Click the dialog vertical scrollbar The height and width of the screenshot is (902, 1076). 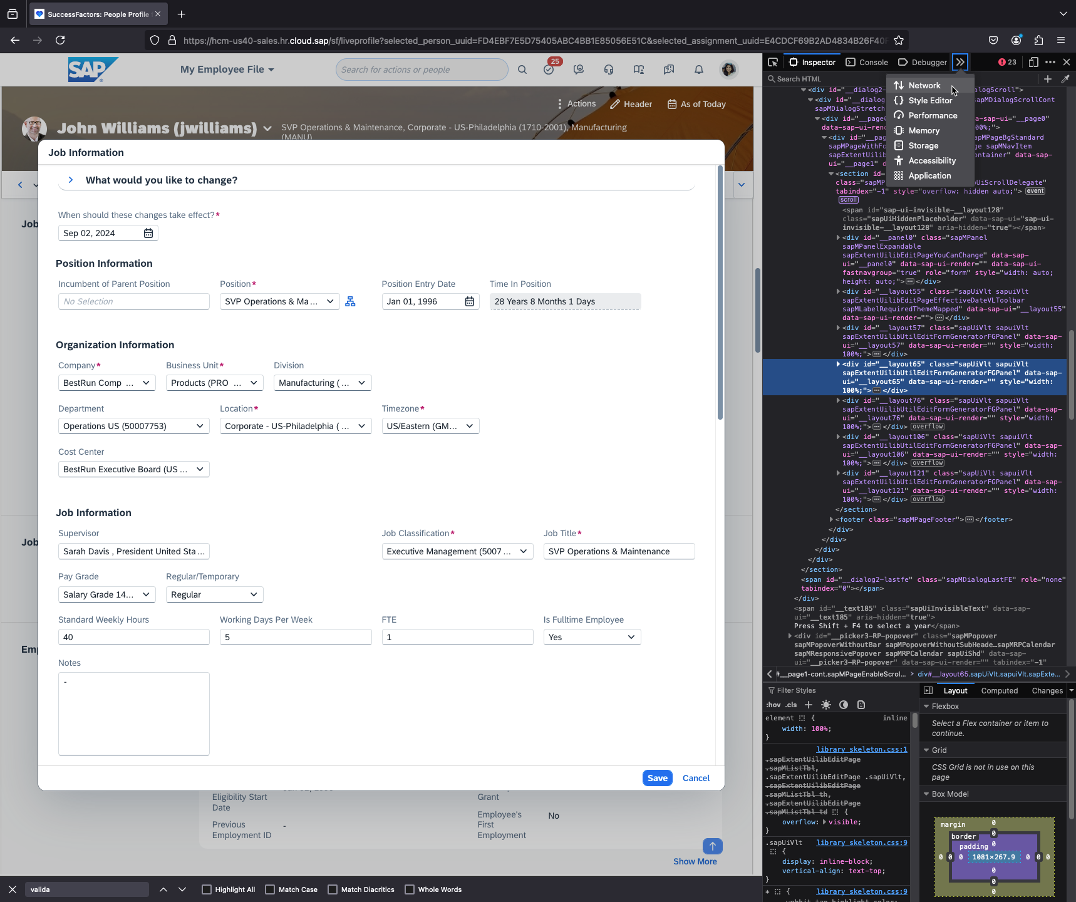(x=720, y=293)
